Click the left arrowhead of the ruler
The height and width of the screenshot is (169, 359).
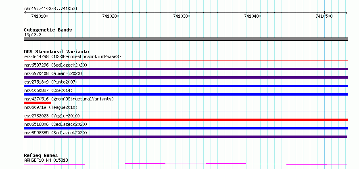tap(25, 13)
